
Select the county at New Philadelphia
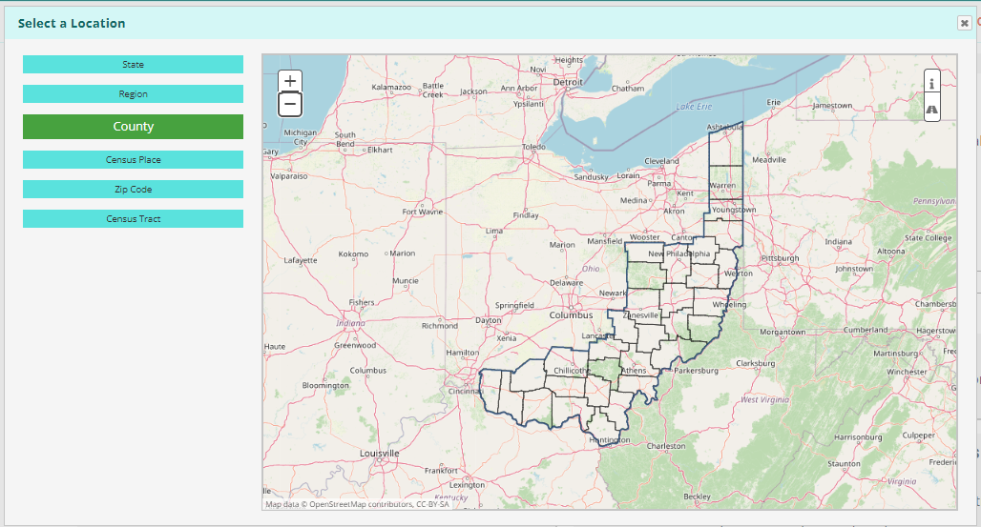point(685,259)
